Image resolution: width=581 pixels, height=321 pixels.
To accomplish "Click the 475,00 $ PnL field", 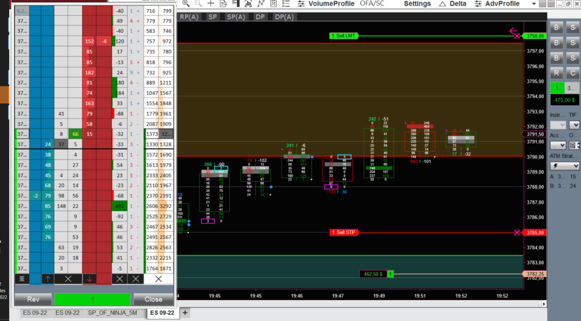I will click(565, 100).
